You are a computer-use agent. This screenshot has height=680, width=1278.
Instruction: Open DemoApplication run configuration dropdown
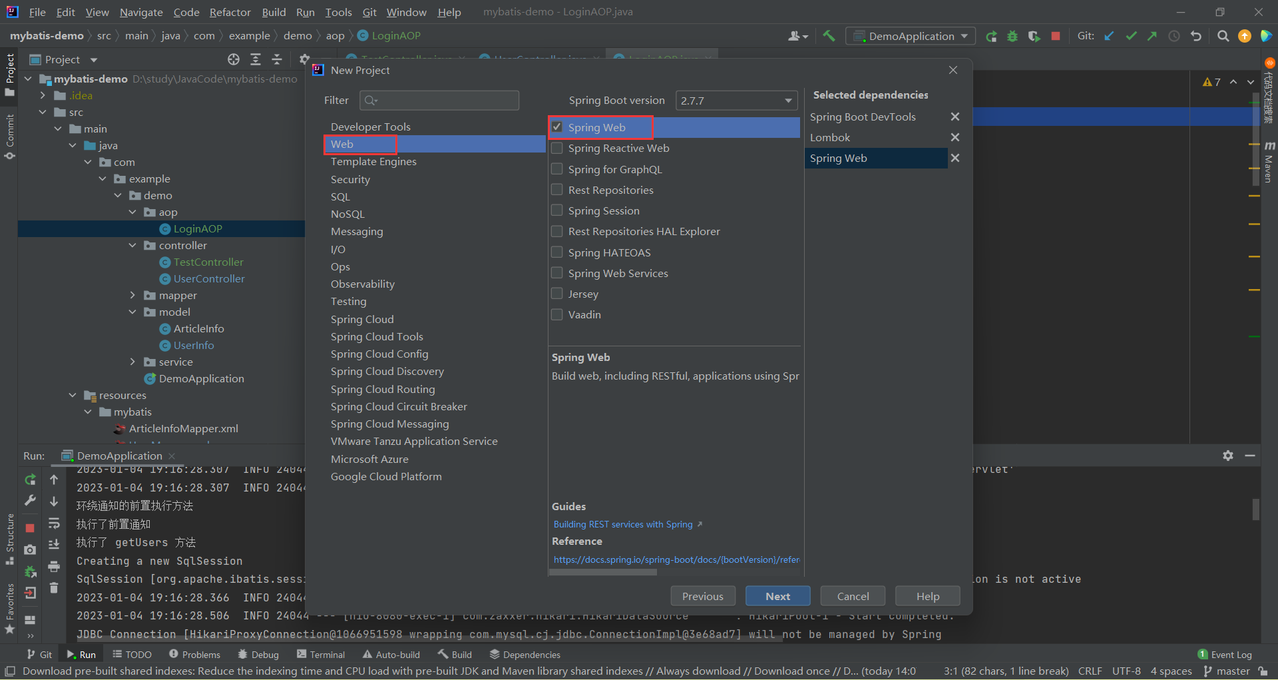click(x=911, y=36)
